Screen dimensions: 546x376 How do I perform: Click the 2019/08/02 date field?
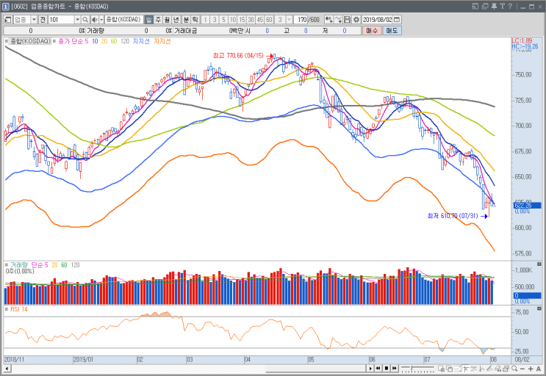[x=378, y=20]
